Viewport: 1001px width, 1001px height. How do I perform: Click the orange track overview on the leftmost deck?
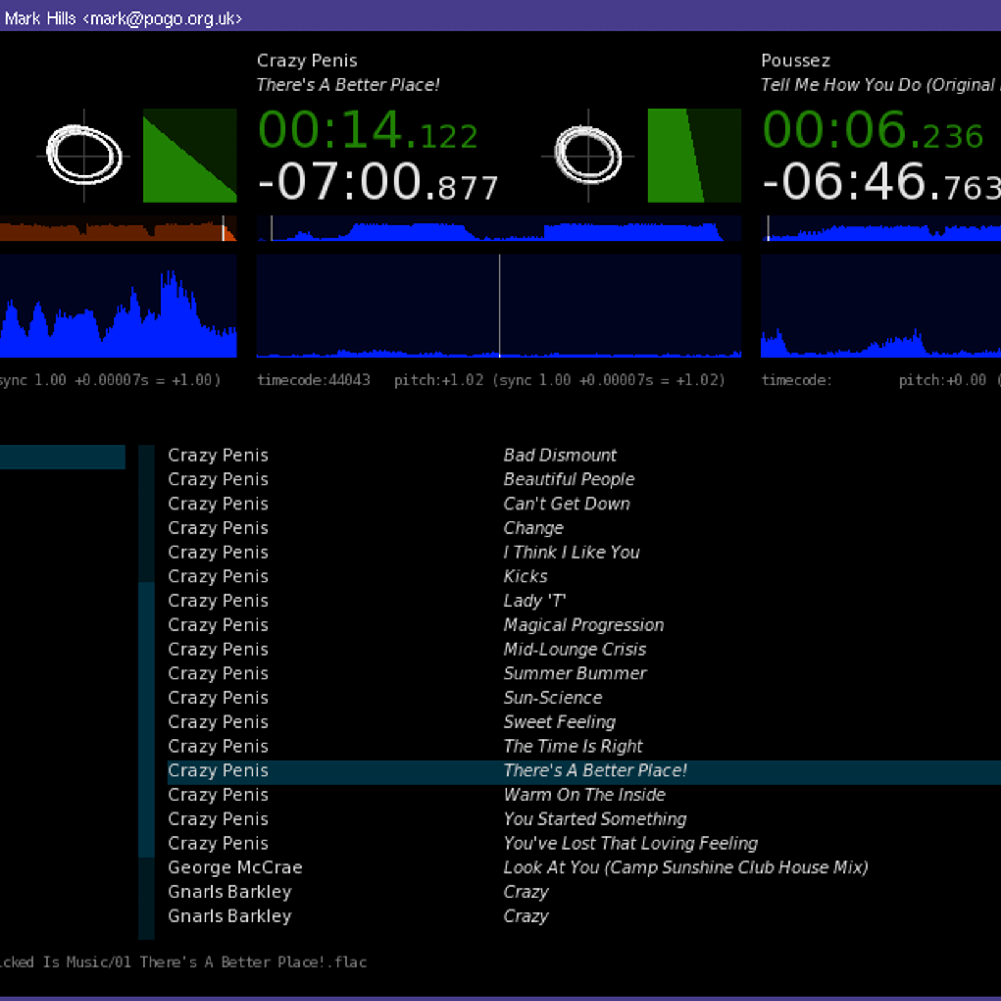(x=118, y=228)
